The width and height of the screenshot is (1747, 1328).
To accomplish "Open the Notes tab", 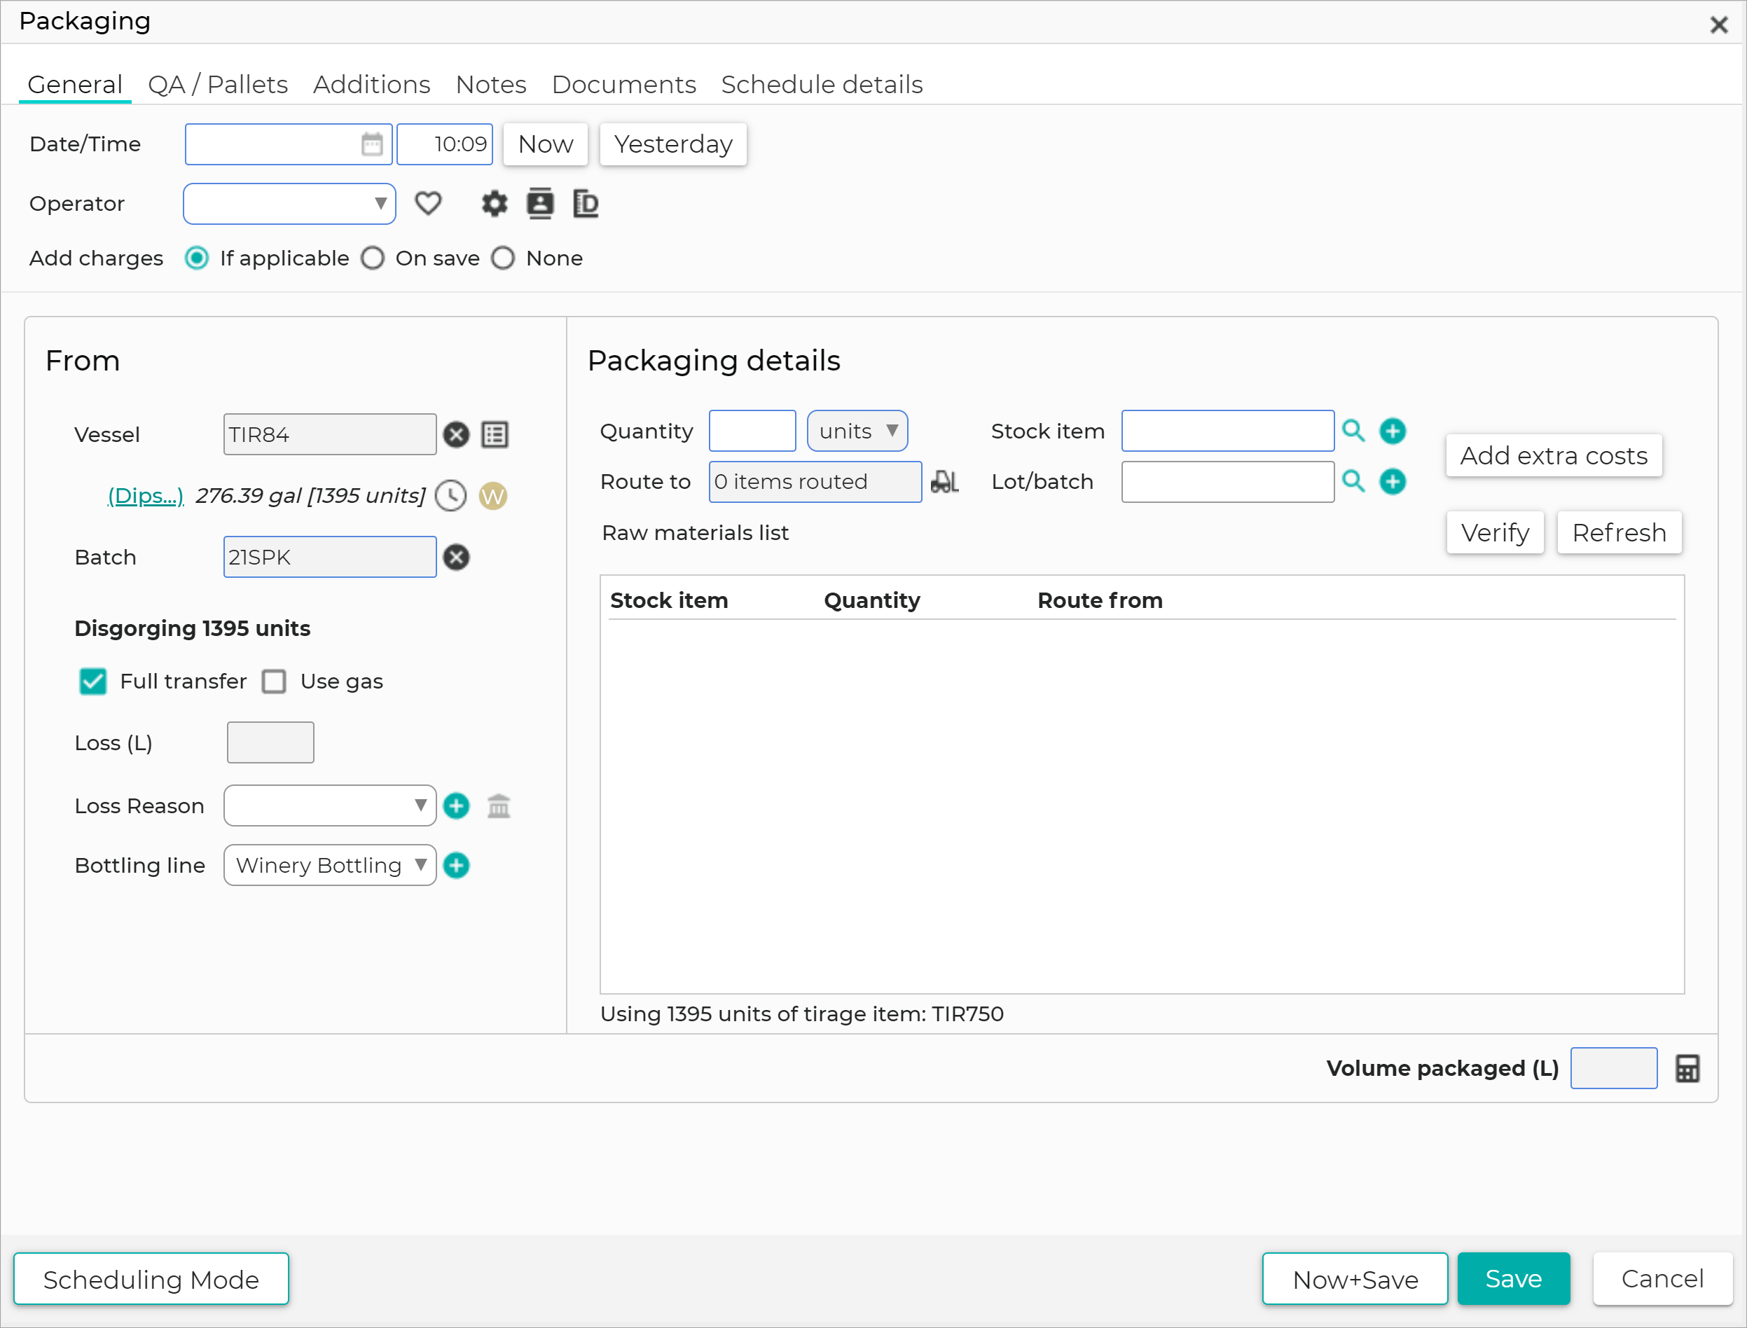I will click(491, 85).
